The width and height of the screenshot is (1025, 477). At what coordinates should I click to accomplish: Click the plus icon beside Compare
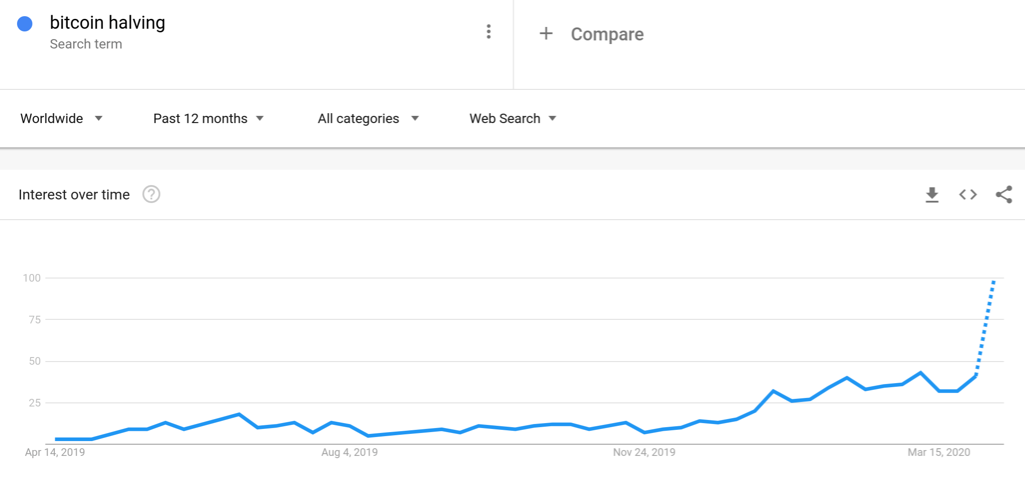point(546,34)
